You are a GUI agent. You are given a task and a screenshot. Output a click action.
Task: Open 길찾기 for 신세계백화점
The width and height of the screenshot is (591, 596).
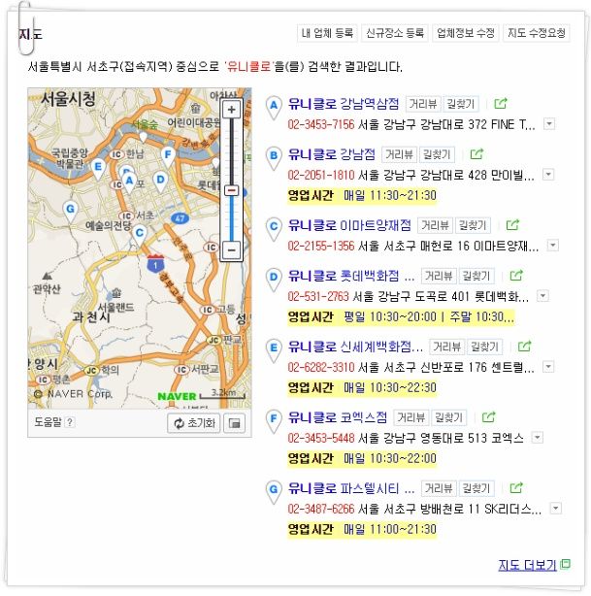pos(484,347)
